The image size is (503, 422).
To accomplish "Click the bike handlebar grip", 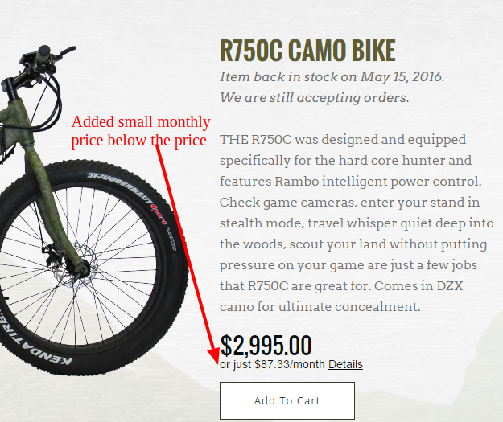I will (43, 54).
